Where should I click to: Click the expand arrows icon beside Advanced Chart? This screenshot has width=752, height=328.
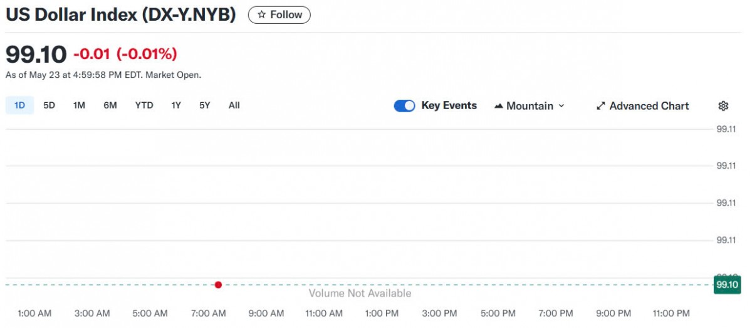coord(600,106)
